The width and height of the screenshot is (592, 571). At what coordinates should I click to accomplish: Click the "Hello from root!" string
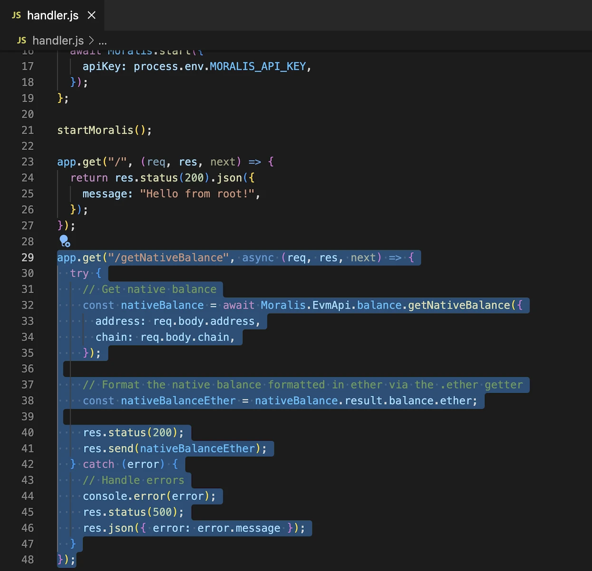click(197, 194)
